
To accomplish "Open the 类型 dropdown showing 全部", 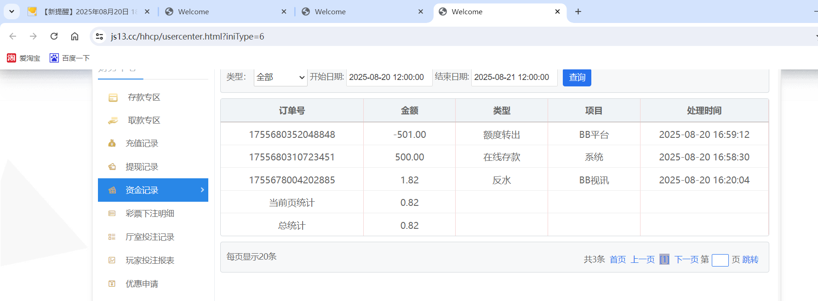I will coord(280,77).
